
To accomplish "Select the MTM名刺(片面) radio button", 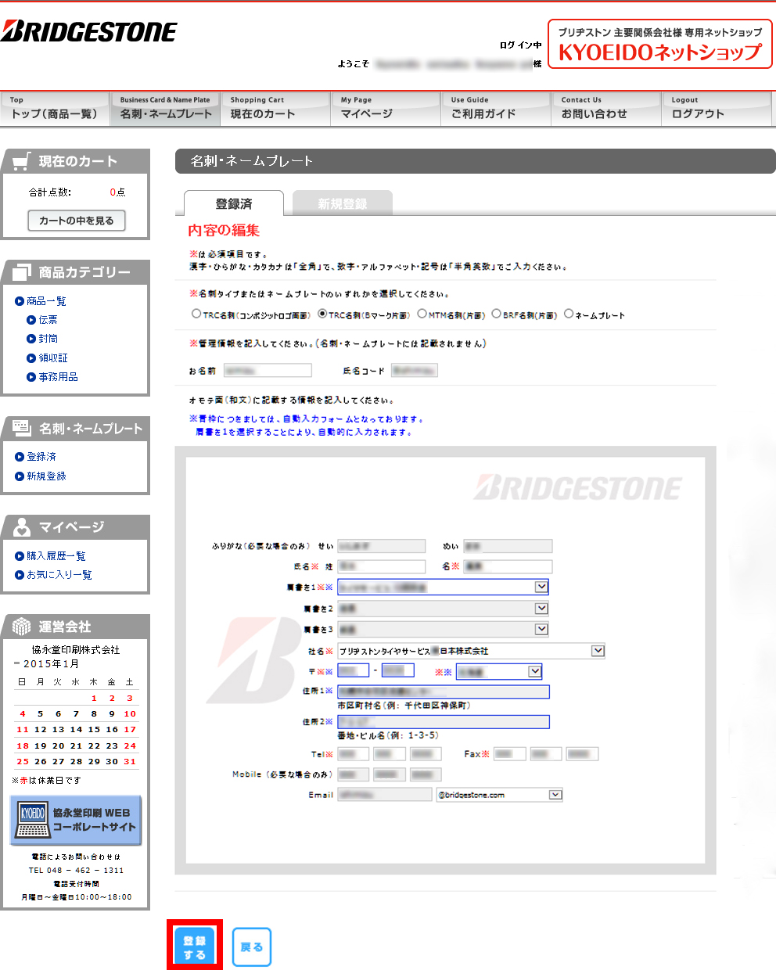I will tap(422, 314).
